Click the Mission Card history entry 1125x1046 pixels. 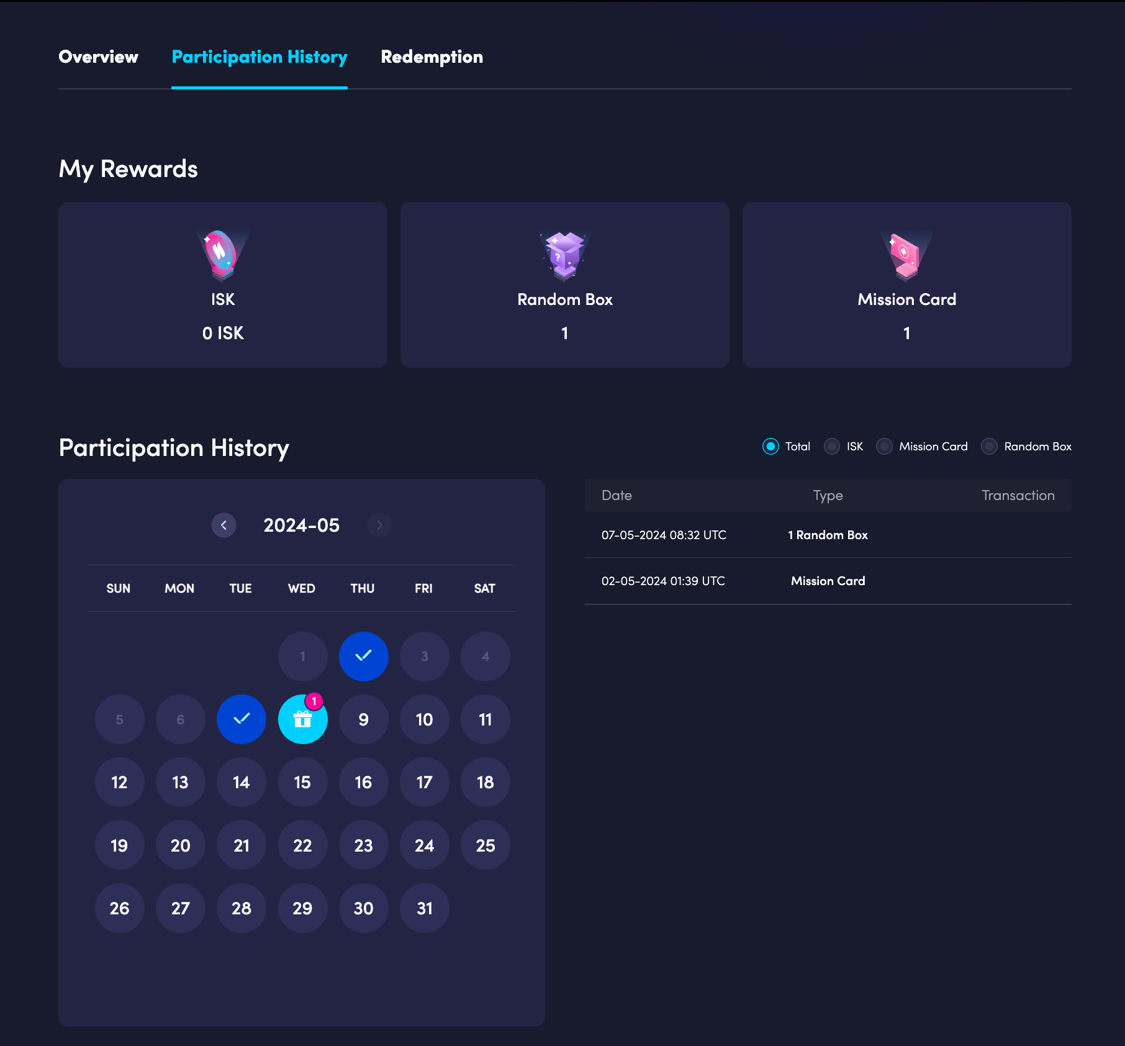tap(828, 581)
